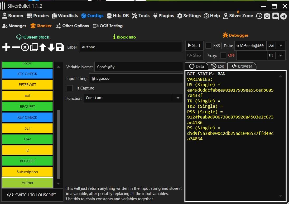
Task: Save the config with floppy disk icon
Action: (60, 48)
